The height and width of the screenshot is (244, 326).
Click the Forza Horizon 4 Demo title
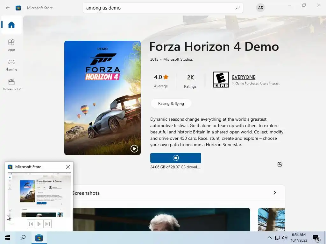(x=214, y=46)
